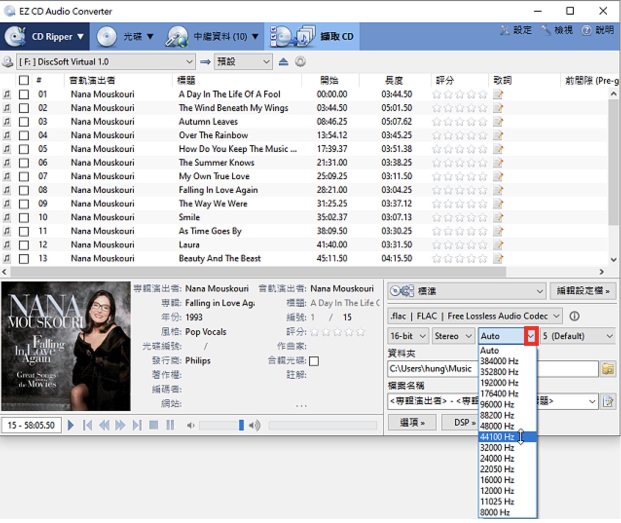
Task: Check track 08 Falling In Love Again
Action: pyautogui.click(x=23, y=190)
